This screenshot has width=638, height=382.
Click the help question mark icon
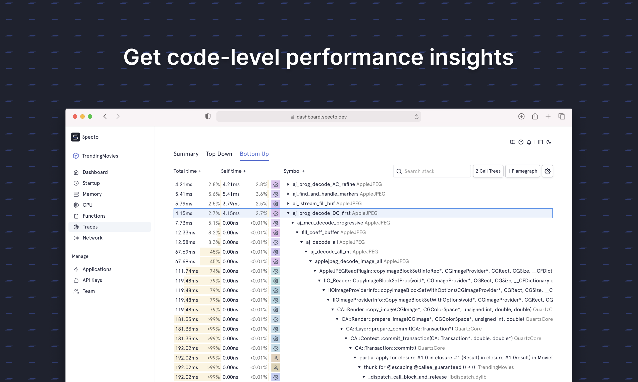point(521,142)
